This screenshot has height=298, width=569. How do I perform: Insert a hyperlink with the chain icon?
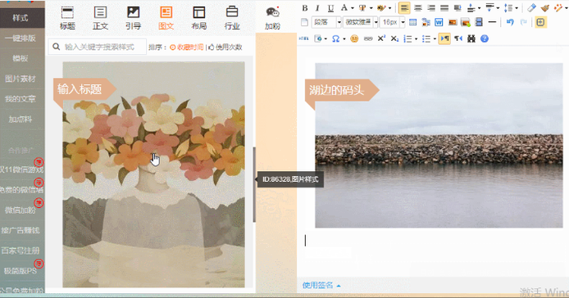pos(368,38)
